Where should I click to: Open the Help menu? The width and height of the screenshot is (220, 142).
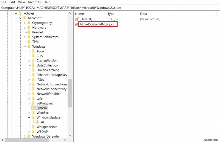[x=47, y=2]
